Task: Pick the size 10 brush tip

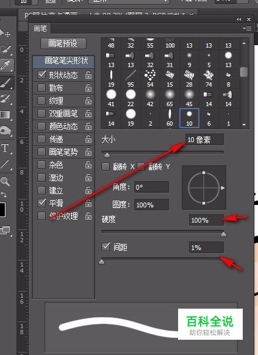Action: tap(189, 118)
